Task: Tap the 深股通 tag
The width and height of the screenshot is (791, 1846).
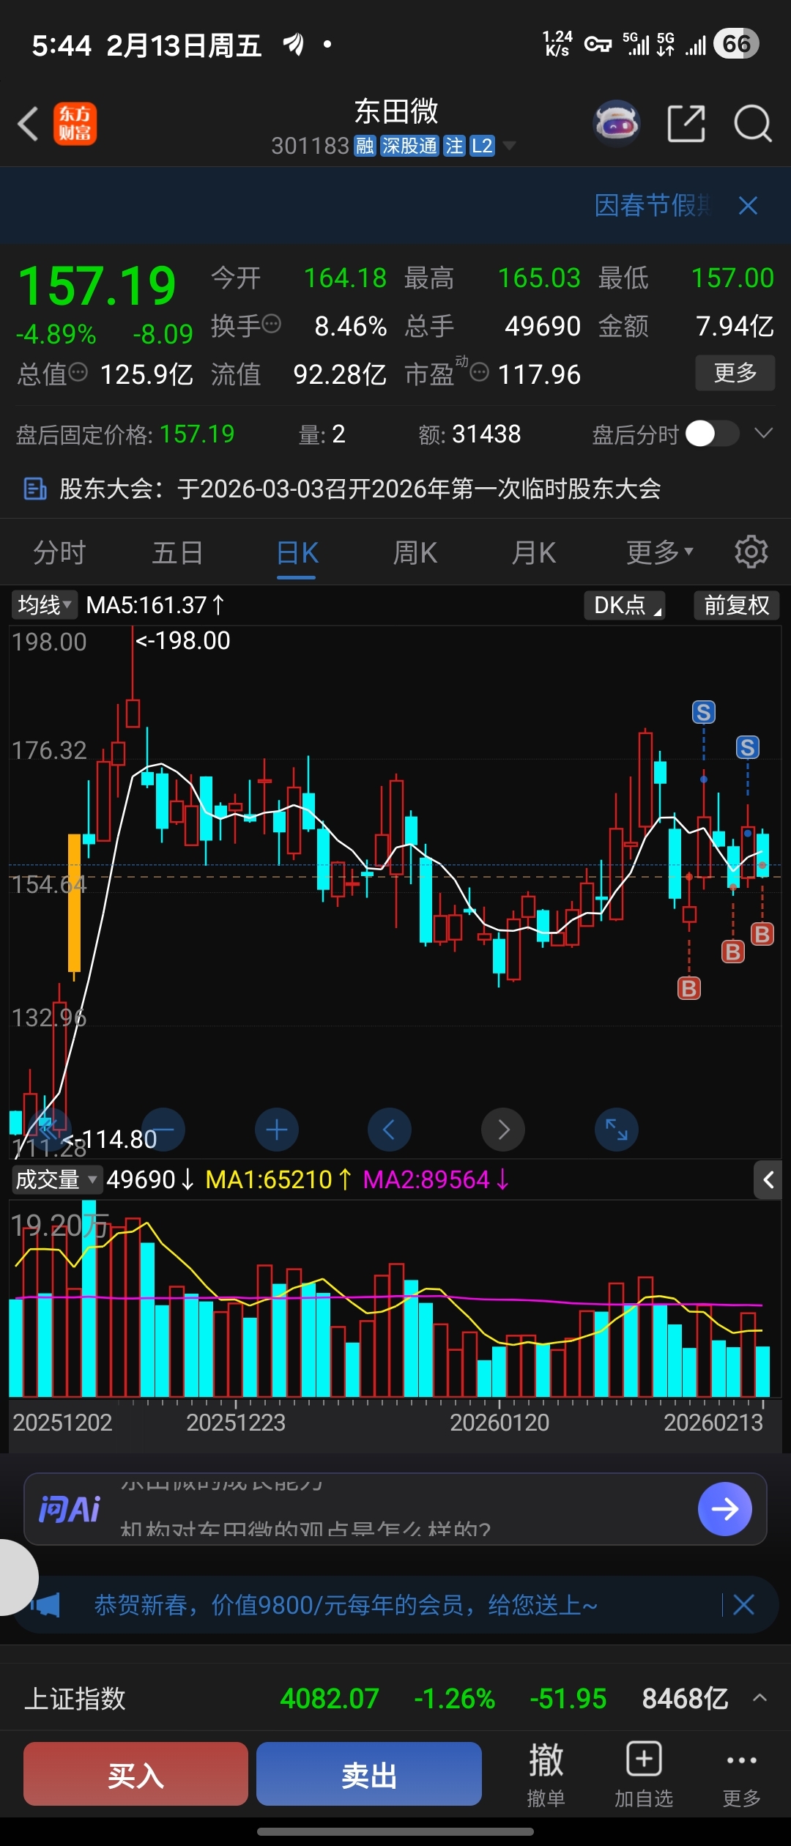Action: [409, 146]
